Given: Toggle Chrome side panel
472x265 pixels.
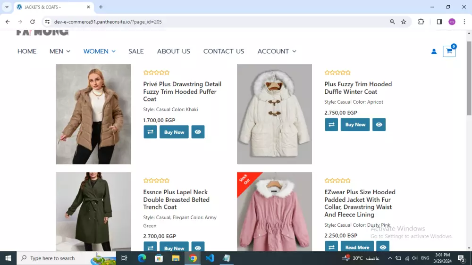Looking at the screenshot, I should click(439, 22).
